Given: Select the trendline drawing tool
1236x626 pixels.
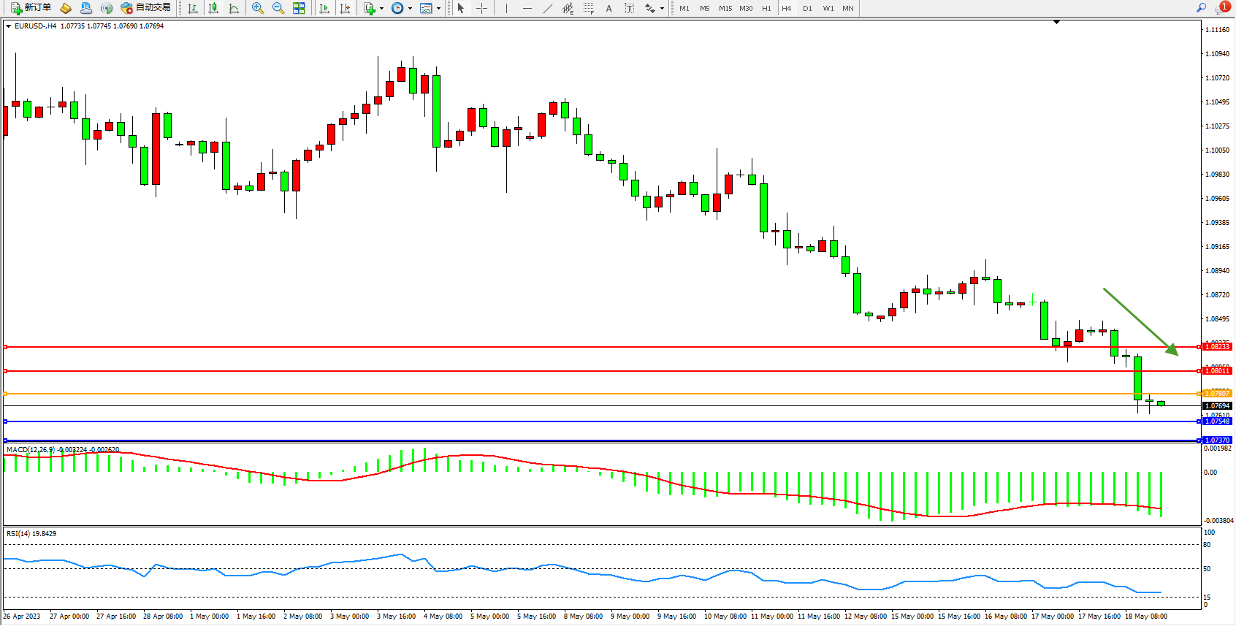Looking at the screenshot, I should point(548,8).
